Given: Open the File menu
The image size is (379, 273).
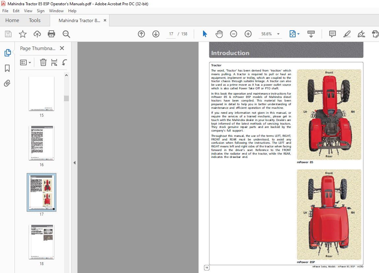Looking at the screenshot, I should (5, 11).
